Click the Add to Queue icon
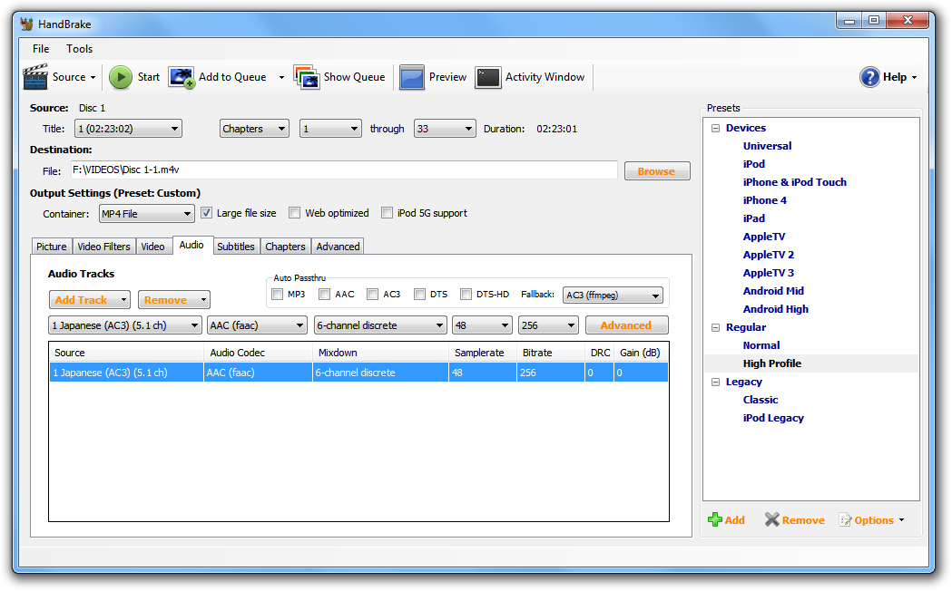The height and width of the screenshot is (591, 952). (182, 78)
